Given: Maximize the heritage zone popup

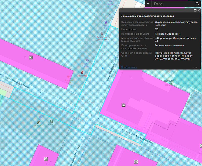Looking at the screenshot, I should tap(195, 11).
